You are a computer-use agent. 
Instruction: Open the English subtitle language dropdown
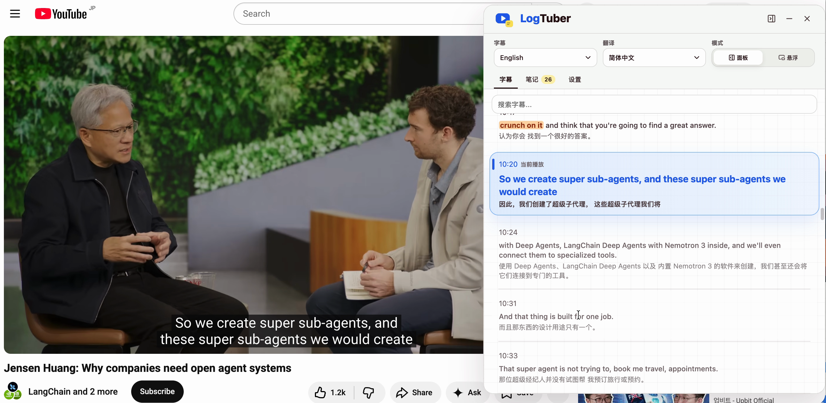pos(545,58)
